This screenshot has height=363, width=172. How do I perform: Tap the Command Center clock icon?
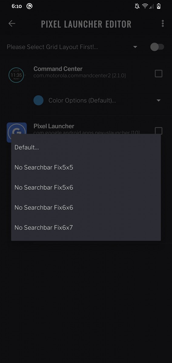pos(16,75)
